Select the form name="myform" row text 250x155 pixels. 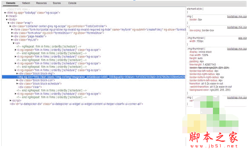click(100, 30)
